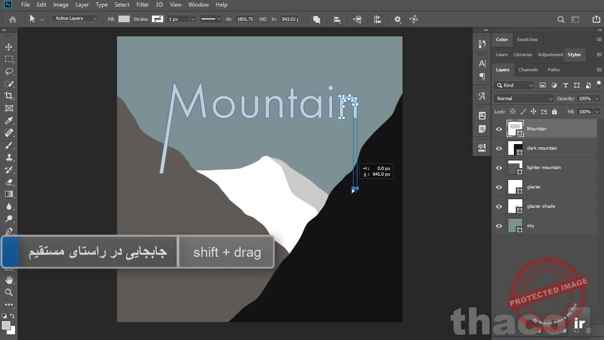
Task: Open the Kind filter dropdown in Layers panel
Action: click(x=513, y=85)
